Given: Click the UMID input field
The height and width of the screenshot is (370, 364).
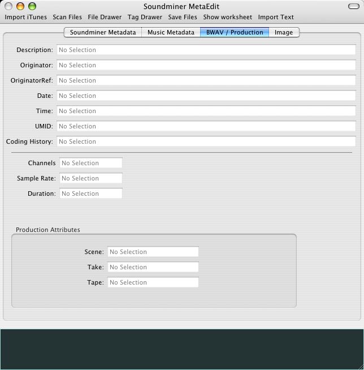Looking at the screenshot, I should (x=206, y=126).
